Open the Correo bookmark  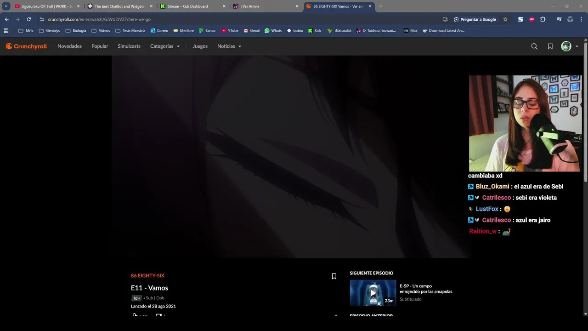pyautogui.click(x=159, y=31)
